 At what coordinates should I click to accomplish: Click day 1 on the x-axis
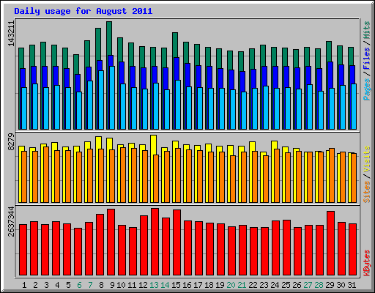(24, 285)
